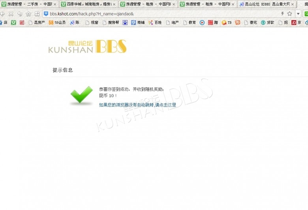Open the 教育 bookmark
This screenshot has height=210, width=308.
190,22
